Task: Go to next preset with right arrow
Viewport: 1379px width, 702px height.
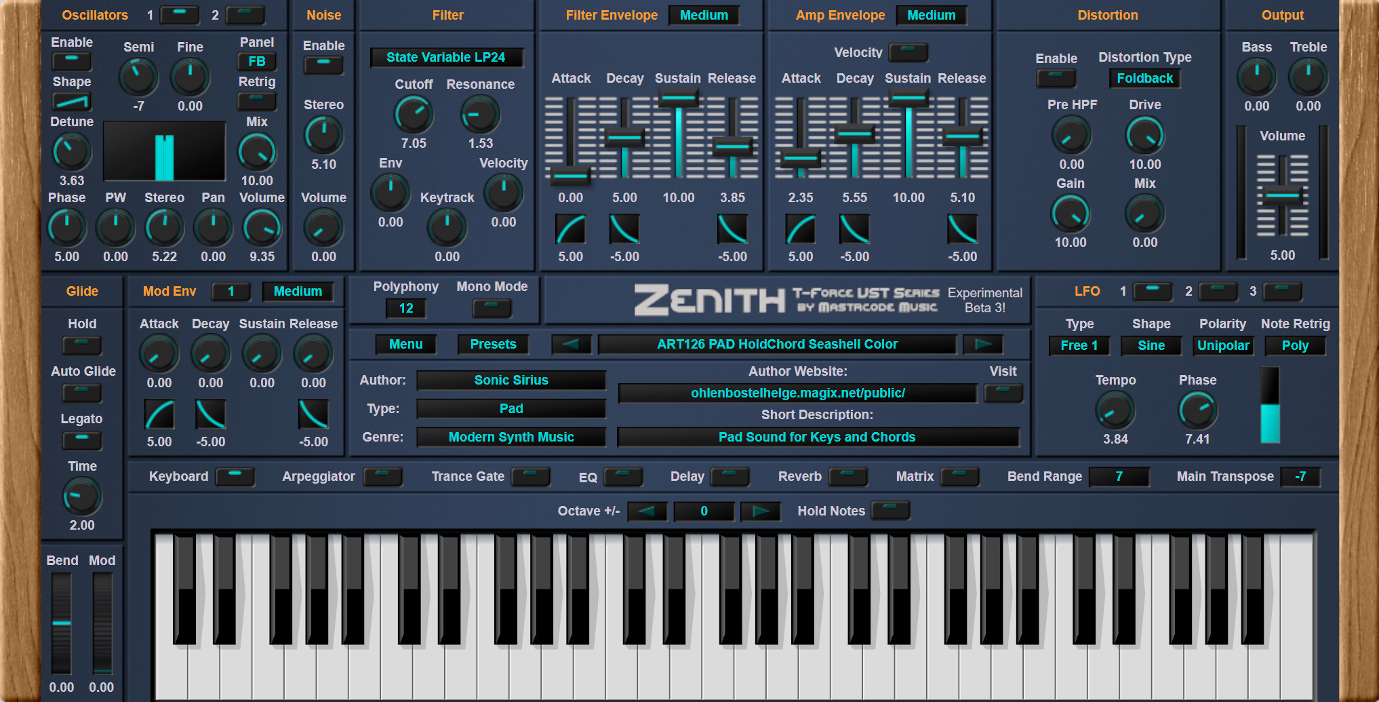Action: [982, 344]
